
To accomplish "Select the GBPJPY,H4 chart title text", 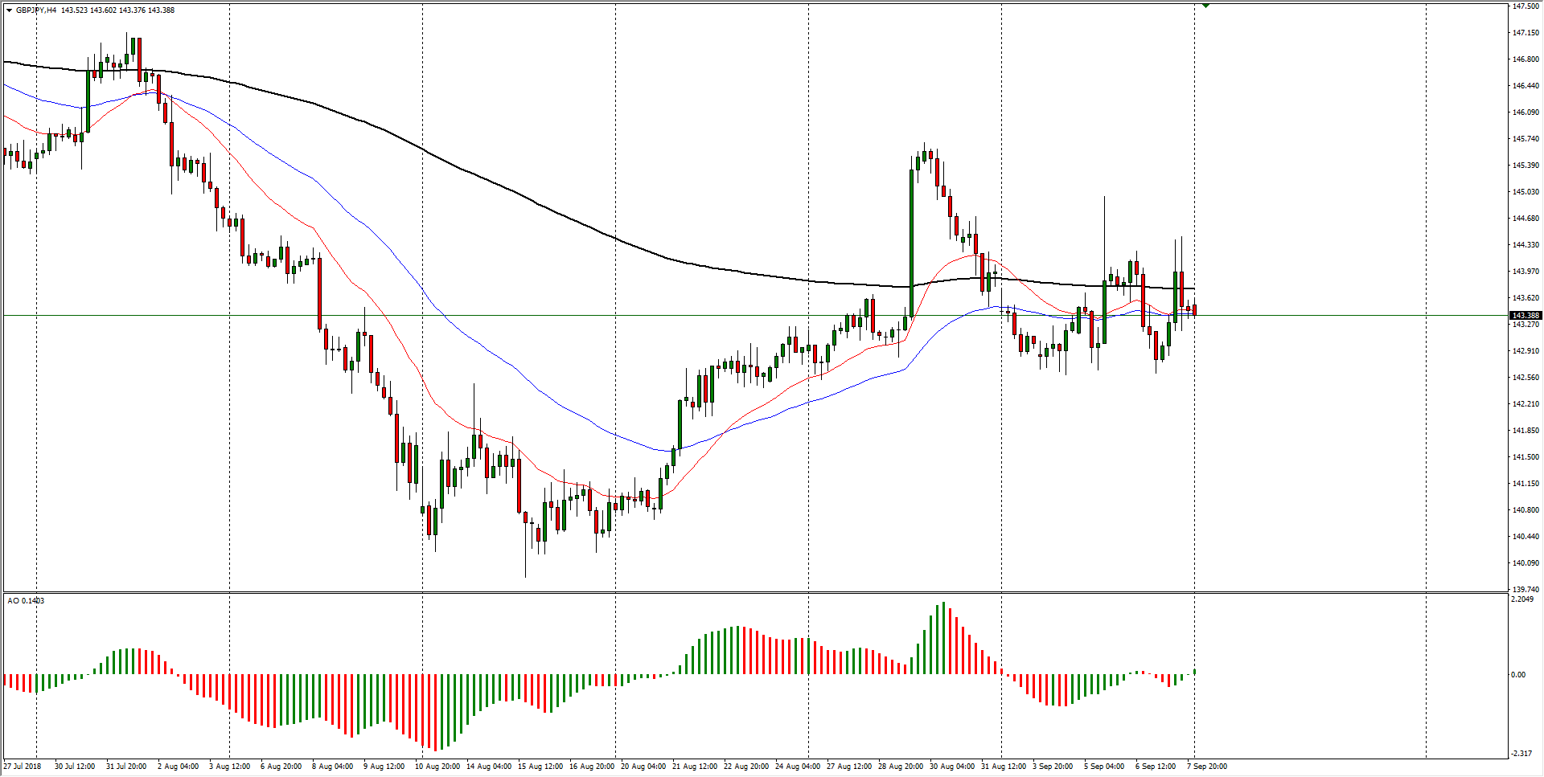I will pyautogui.click(x=36, y=10).
